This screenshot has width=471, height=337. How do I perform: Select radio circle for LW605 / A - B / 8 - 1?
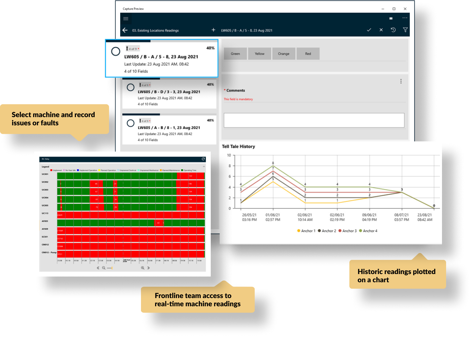click(x=131, y=123)
